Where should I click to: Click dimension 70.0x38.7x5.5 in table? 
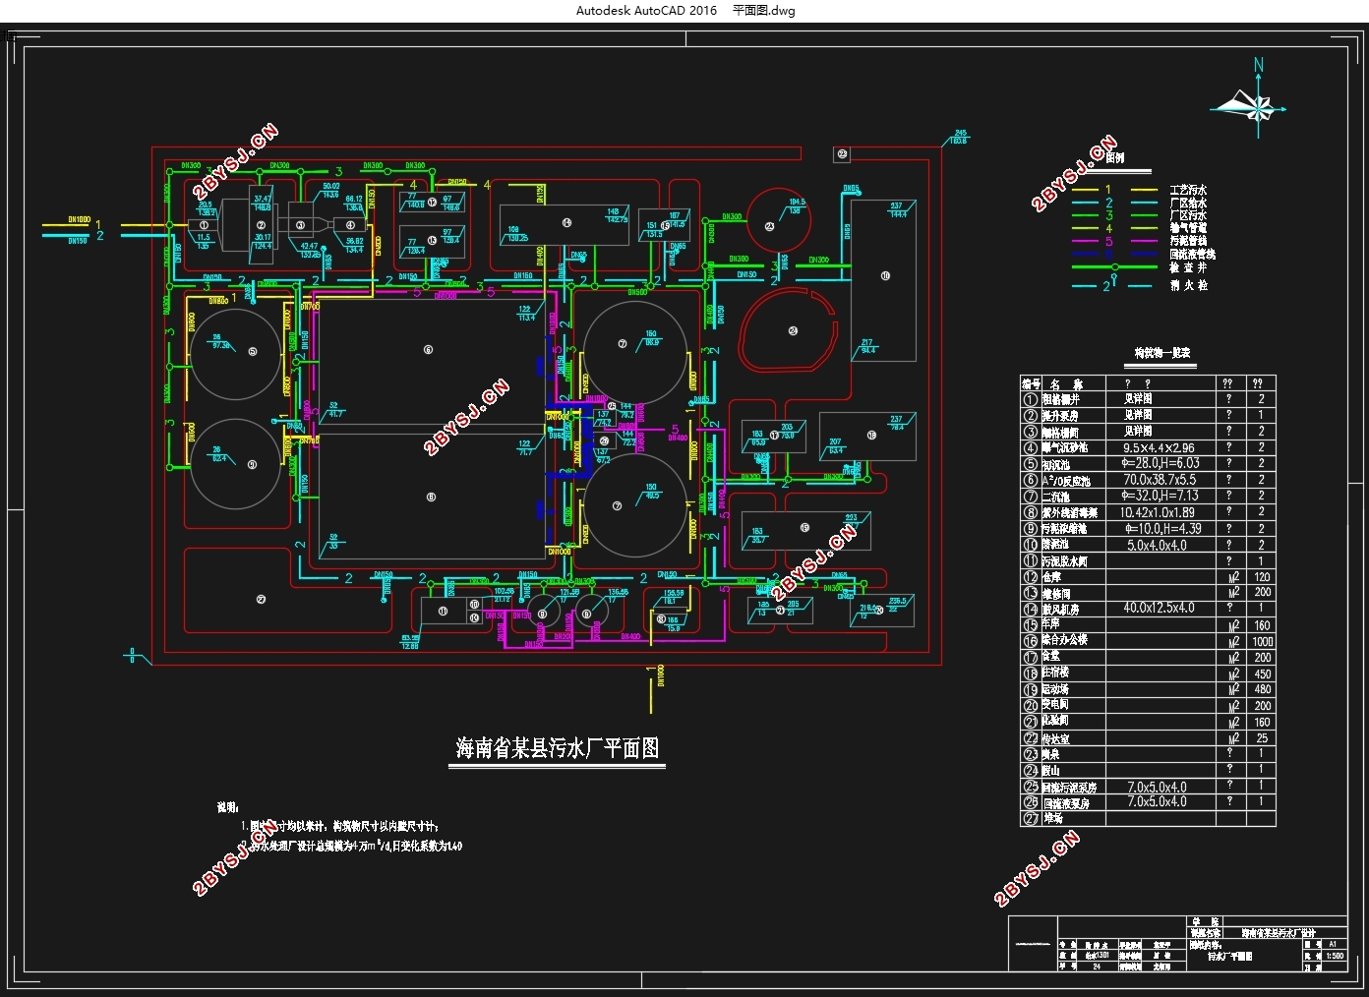tap(1158, 480)
